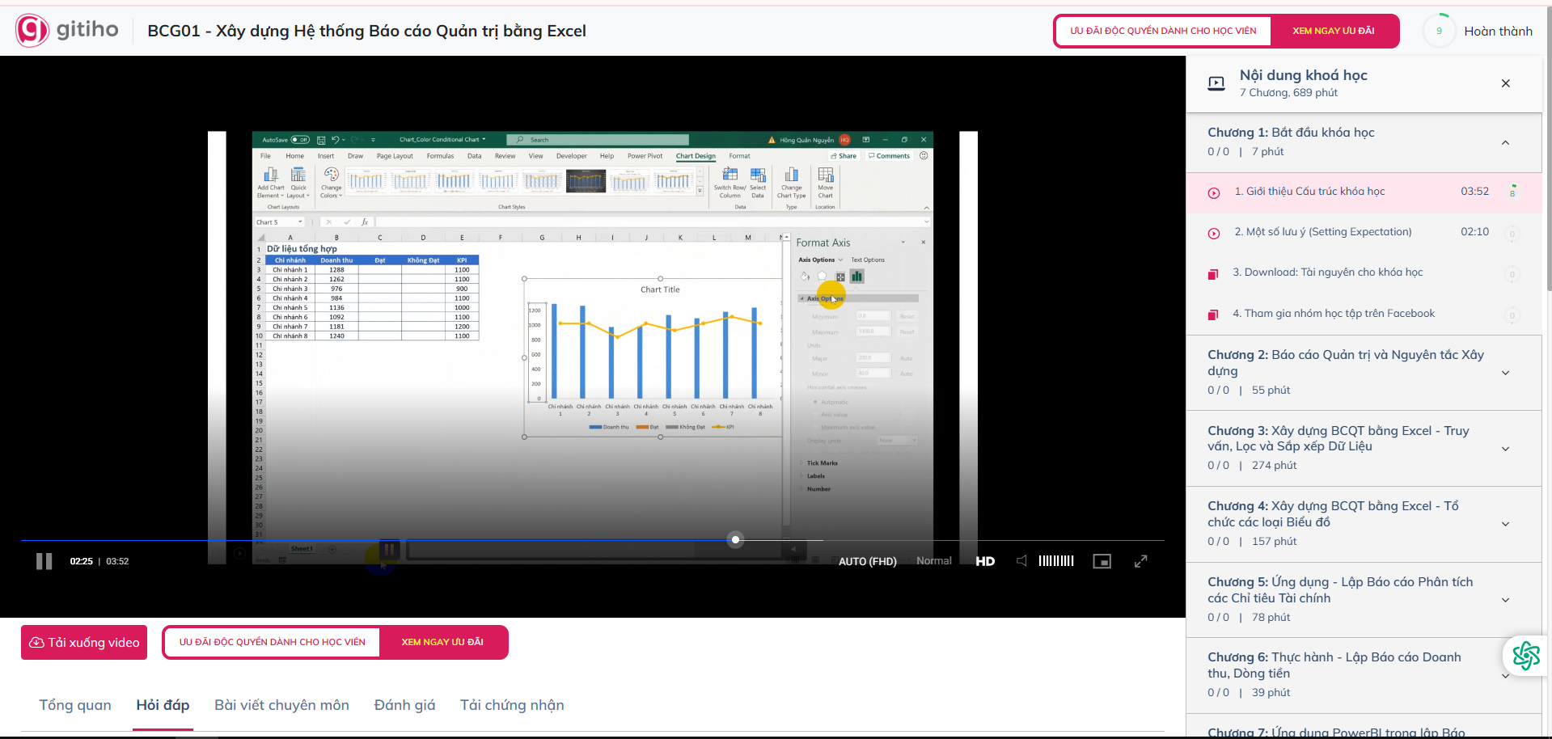This screenshot has height=739, width=1552.
Task: Open the floating chat assistant icon
Action: pos(1526,656)
